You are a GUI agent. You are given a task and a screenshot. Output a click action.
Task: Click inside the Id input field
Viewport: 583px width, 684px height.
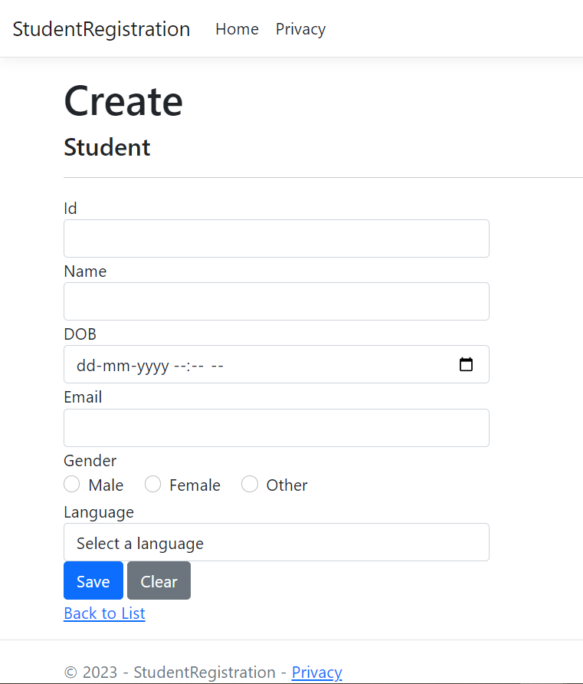tap(276, 238)
